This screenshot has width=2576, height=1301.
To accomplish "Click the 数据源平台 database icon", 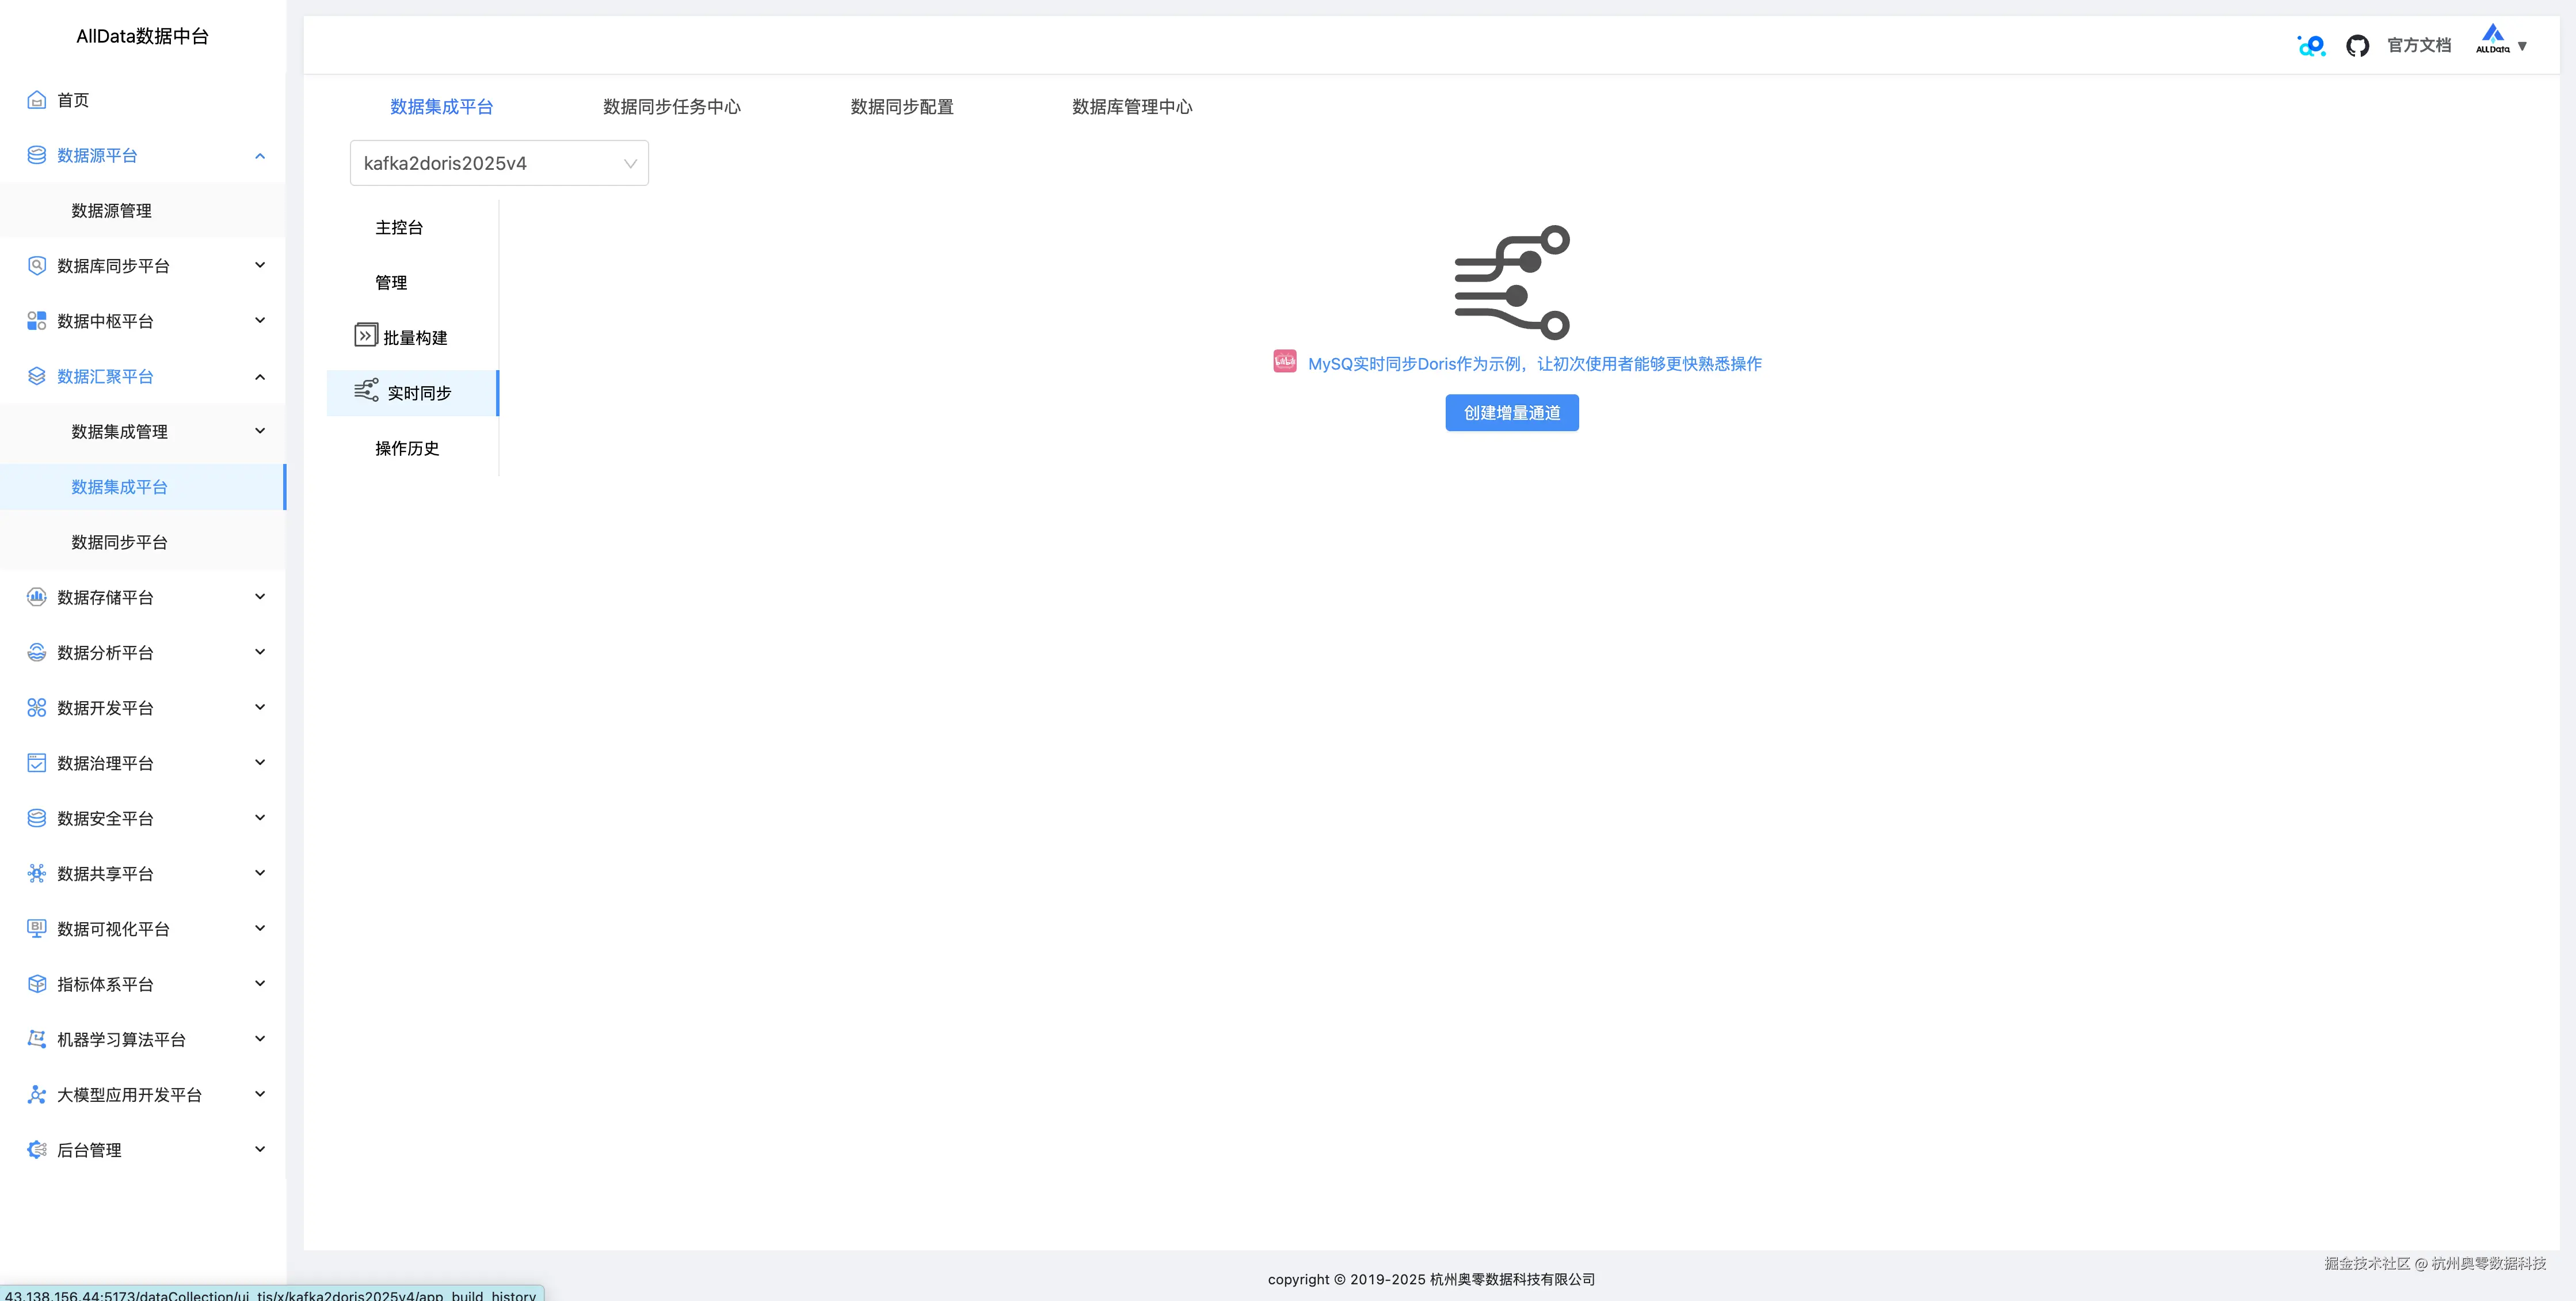I will pos(36,155).
